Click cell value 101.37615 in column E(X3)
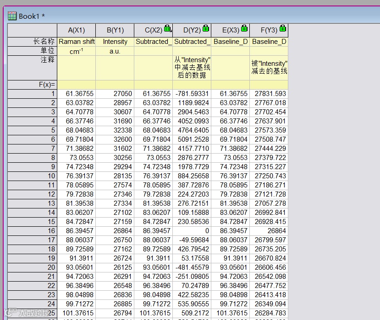 pos(231,313)
